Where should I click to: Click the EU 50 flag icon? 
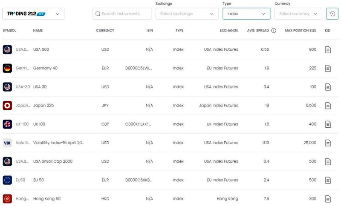(7, 180)
